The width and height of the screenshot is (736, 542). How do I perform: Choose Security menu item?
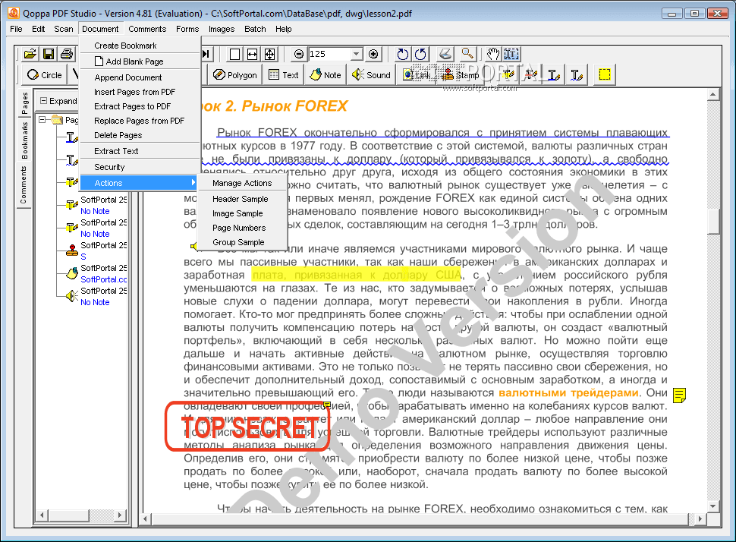click(140, 167)
